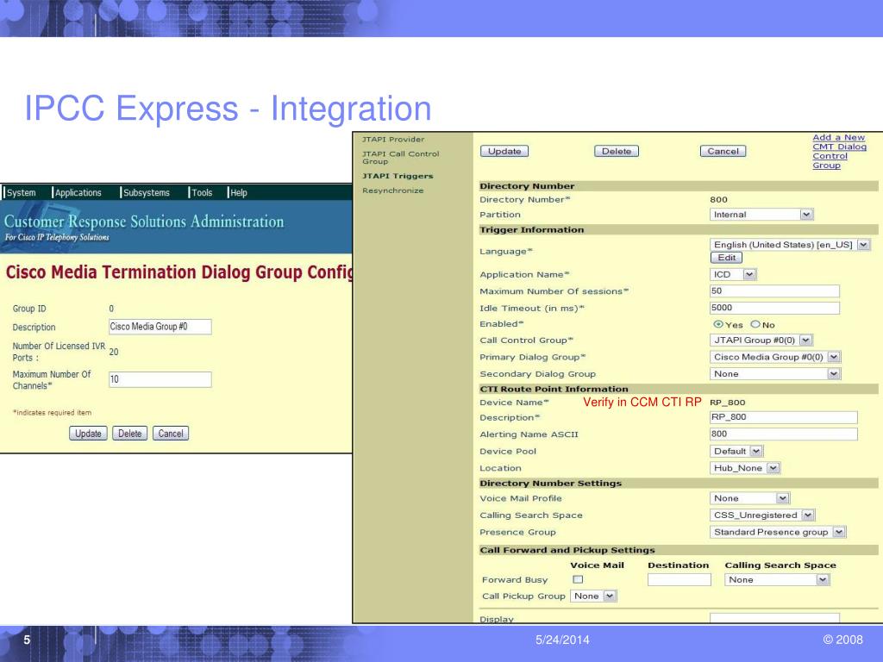
Task: Click the Cisco Media Group Description field
Action: (x=160, y=327)
